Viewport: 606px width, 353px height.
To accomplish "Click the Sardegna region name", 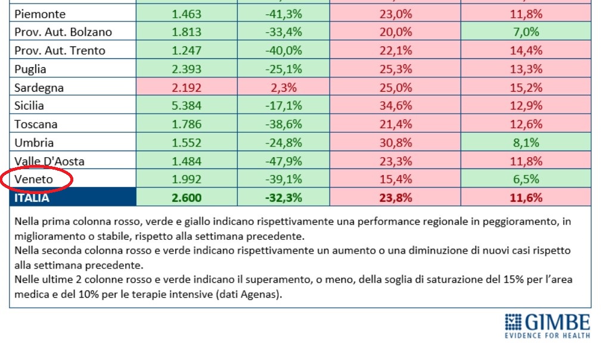I will point(39,88).
